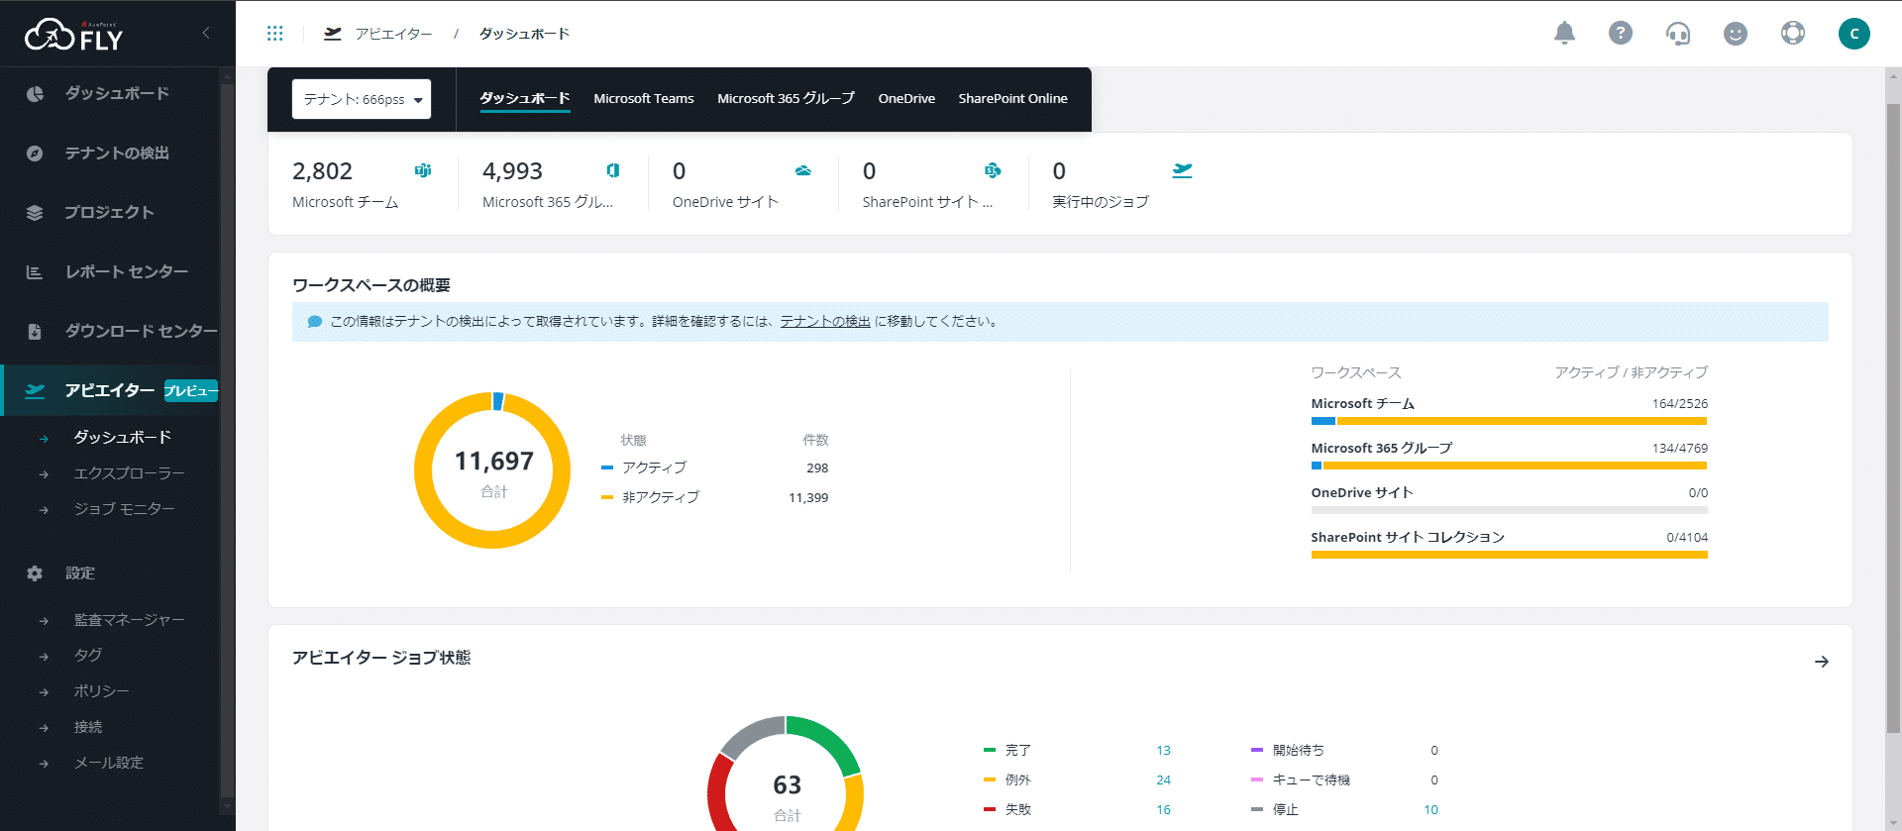Click completed jobs count 13

click(1163, 751)
